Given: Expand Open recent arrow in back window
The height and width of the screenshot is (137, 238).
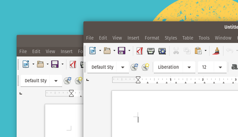Looking at the screenshot, I should tap(48, 64).
